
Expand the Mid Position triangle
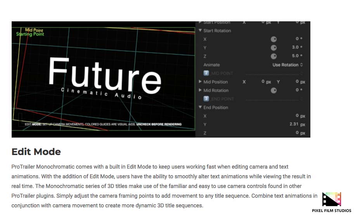coord(200,81)
